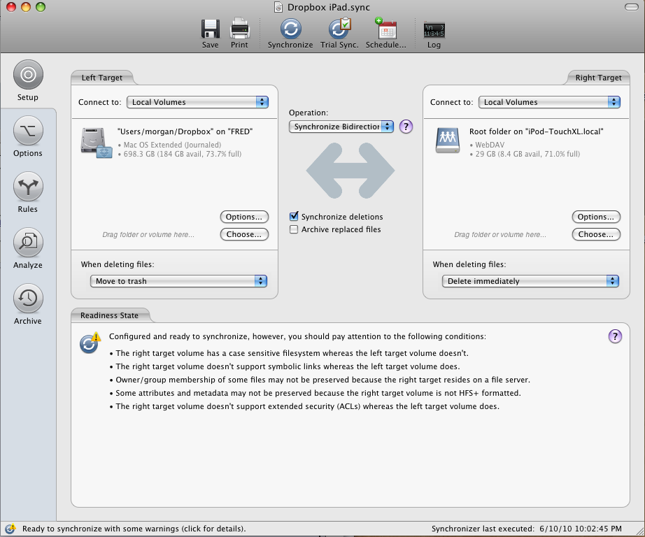
Task: Click help icon beside Operation dropdown
Action: pyautogui.click(x=406, y=127)
